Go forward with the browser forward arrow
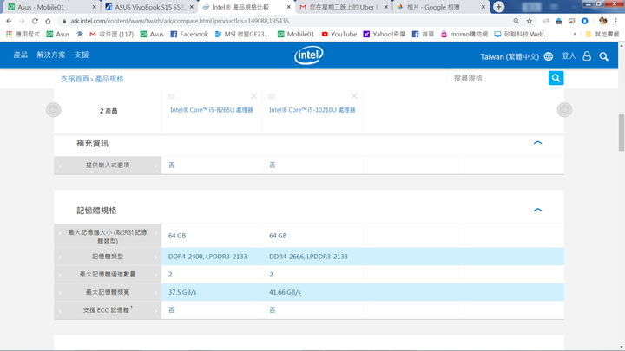 pos(22,21)
